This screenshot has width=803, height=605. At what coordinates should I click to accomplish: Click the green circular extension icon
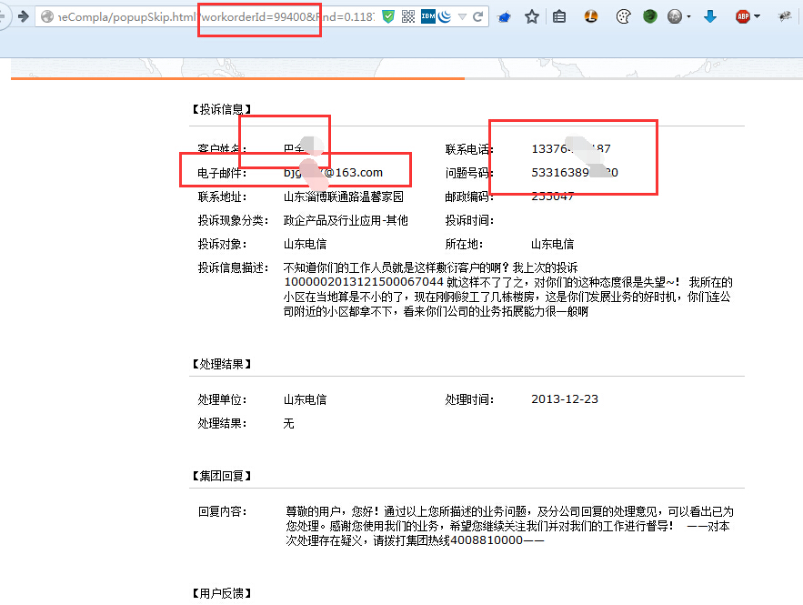pyautogui.click(x=650, y=17)
